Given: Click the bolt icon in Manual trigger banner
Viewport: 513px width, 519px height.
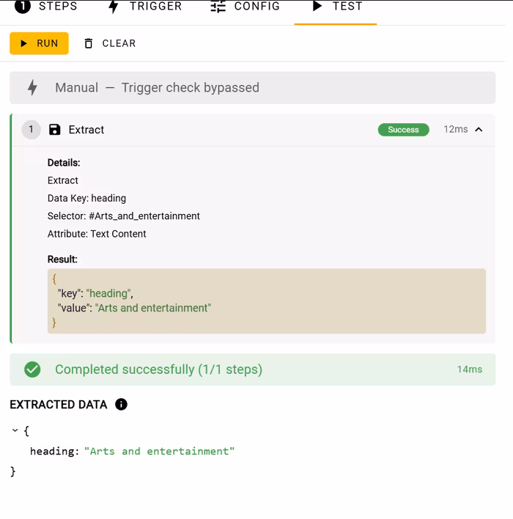Looking at the screenshot, I should (x=32, y=88).
